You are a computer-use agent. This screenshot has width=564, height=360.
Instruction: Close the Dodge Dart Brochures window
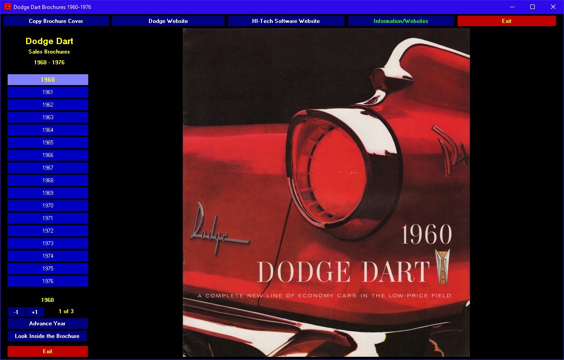click(x=553, y=7)
